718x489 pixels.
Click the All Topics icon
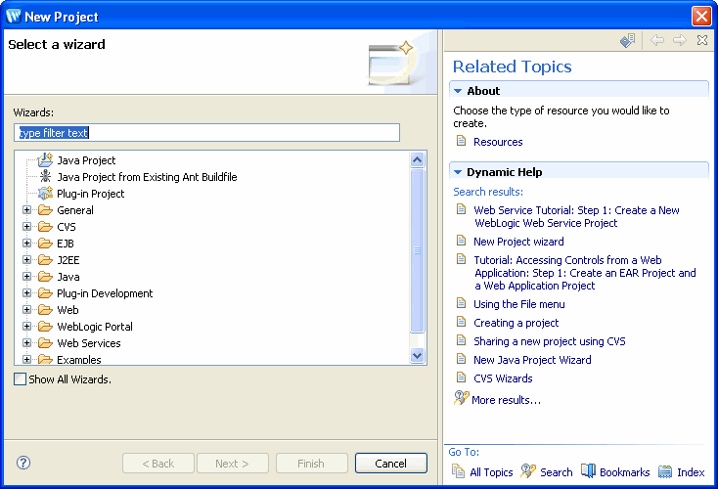(x=459, y=470)
